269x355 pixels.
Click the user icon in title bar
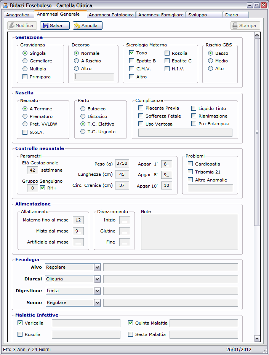pyautogui.click(x=5, y=5)
